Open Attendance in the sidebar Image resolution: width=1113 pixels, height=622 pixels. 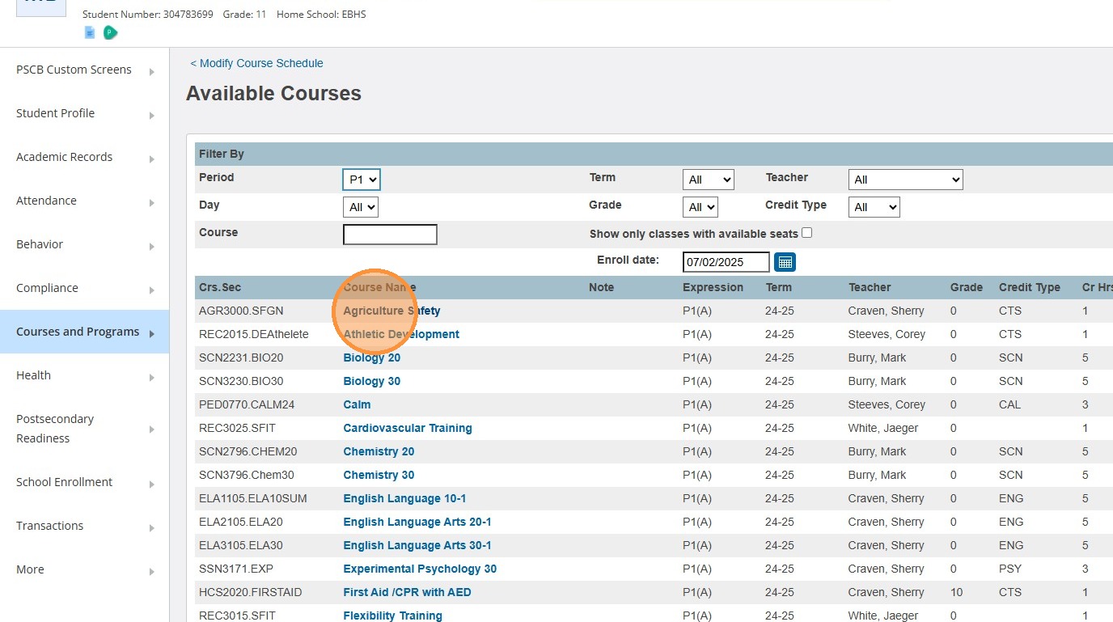point(46,201)
